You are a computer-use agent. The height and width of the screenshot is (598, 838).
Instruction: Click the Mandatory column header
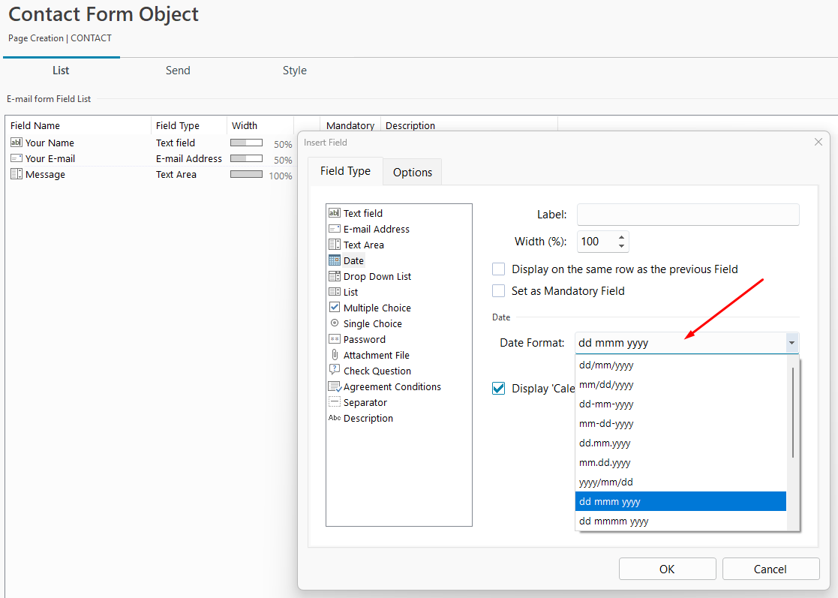350,125
